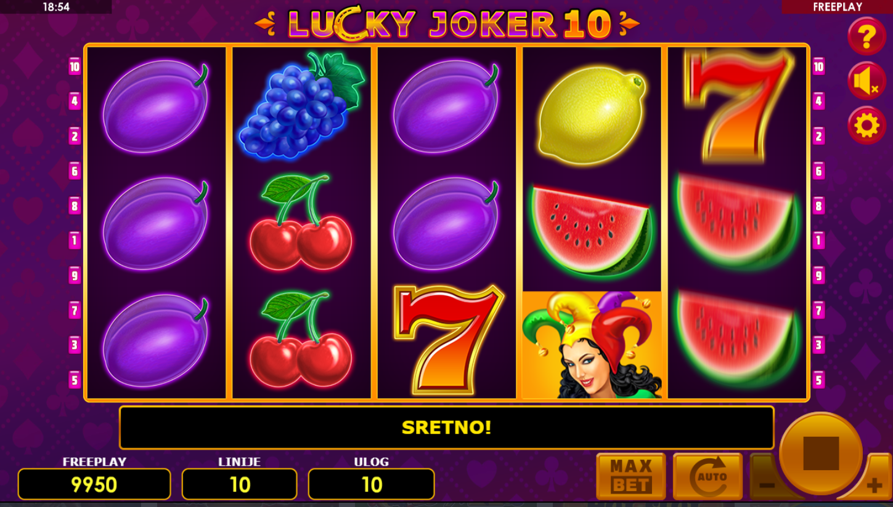Select payline 10 marker on left side
Image resolution: width=893 pixels, height=507 pixels.
coord(75,66)
